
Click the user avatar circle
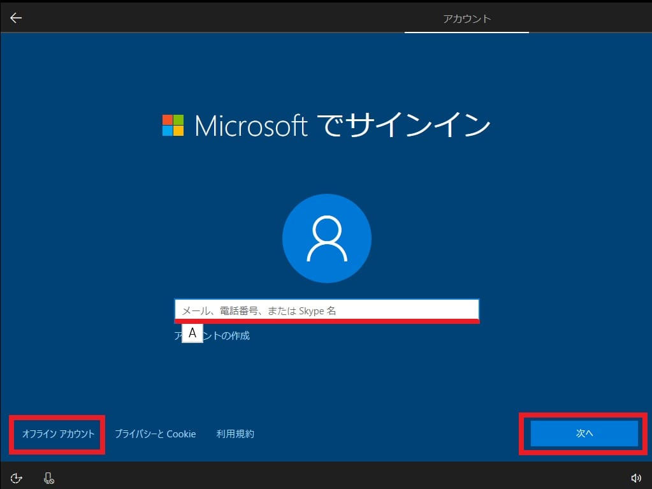click(327, 238)
